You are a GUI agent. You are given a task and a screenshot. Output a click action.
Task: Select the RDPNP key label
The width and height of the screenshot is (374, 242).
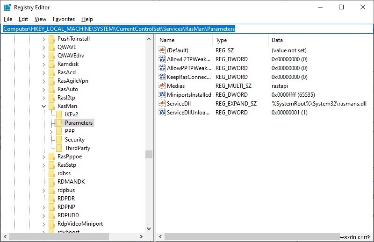tap(66, 206)
